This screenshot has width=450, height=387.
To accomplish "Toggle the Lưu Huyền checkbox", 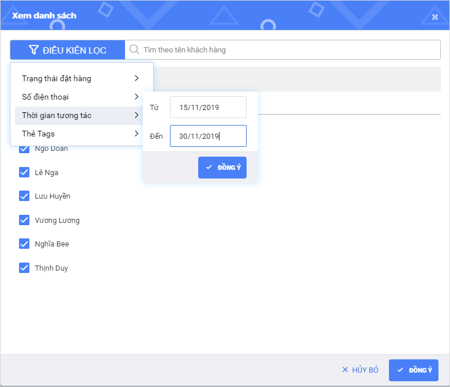I will click(24, 196).
